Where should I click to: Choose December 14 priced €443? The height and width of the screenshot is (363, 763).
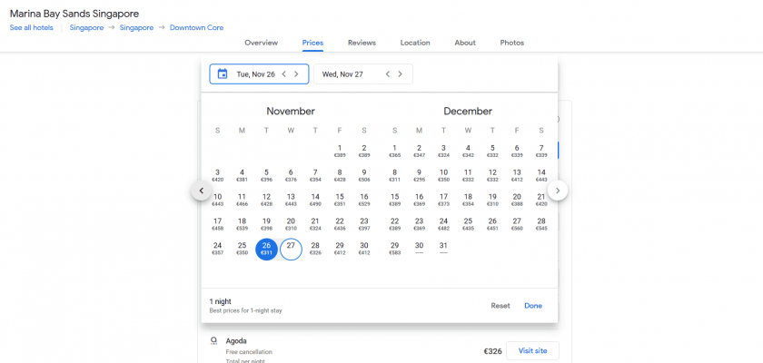tap(541, 175)
